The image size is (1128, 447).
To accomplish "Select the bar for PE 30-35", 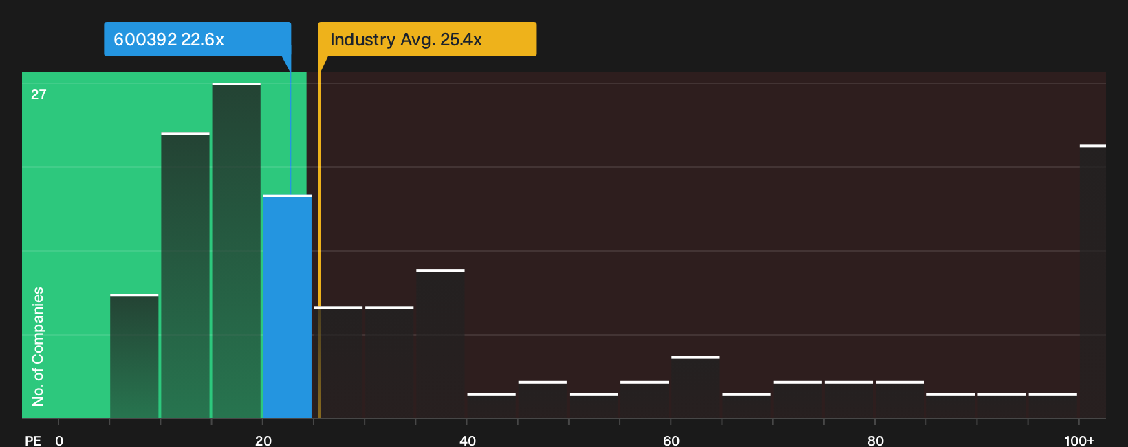I will (x=389, y=362).
